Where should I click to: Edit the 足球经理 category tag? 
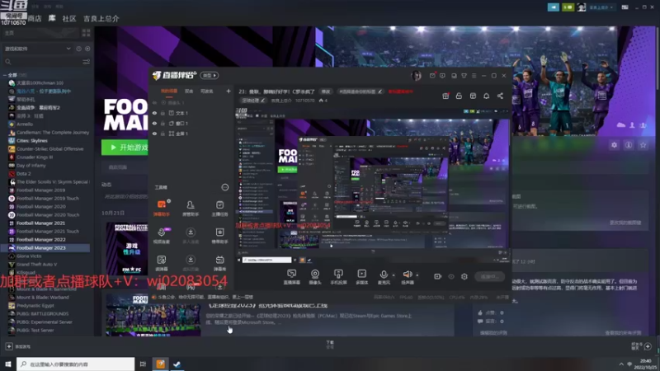point(253,101)
